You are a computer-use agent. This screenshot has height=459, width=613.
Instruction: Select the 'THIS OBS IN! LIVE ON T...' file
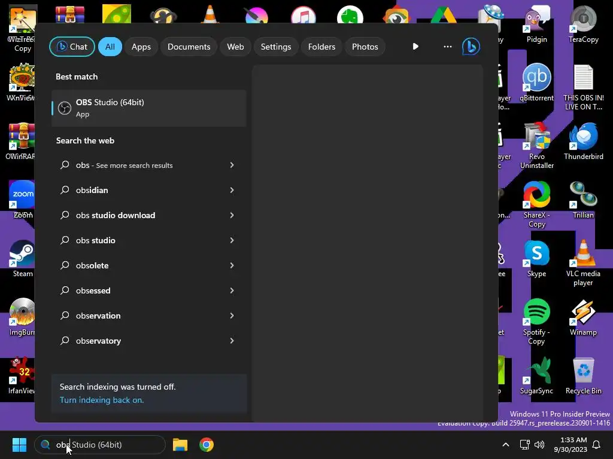(583, 87)
